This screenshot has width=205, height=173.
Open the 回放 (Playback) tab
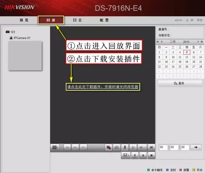coord(51,20)
